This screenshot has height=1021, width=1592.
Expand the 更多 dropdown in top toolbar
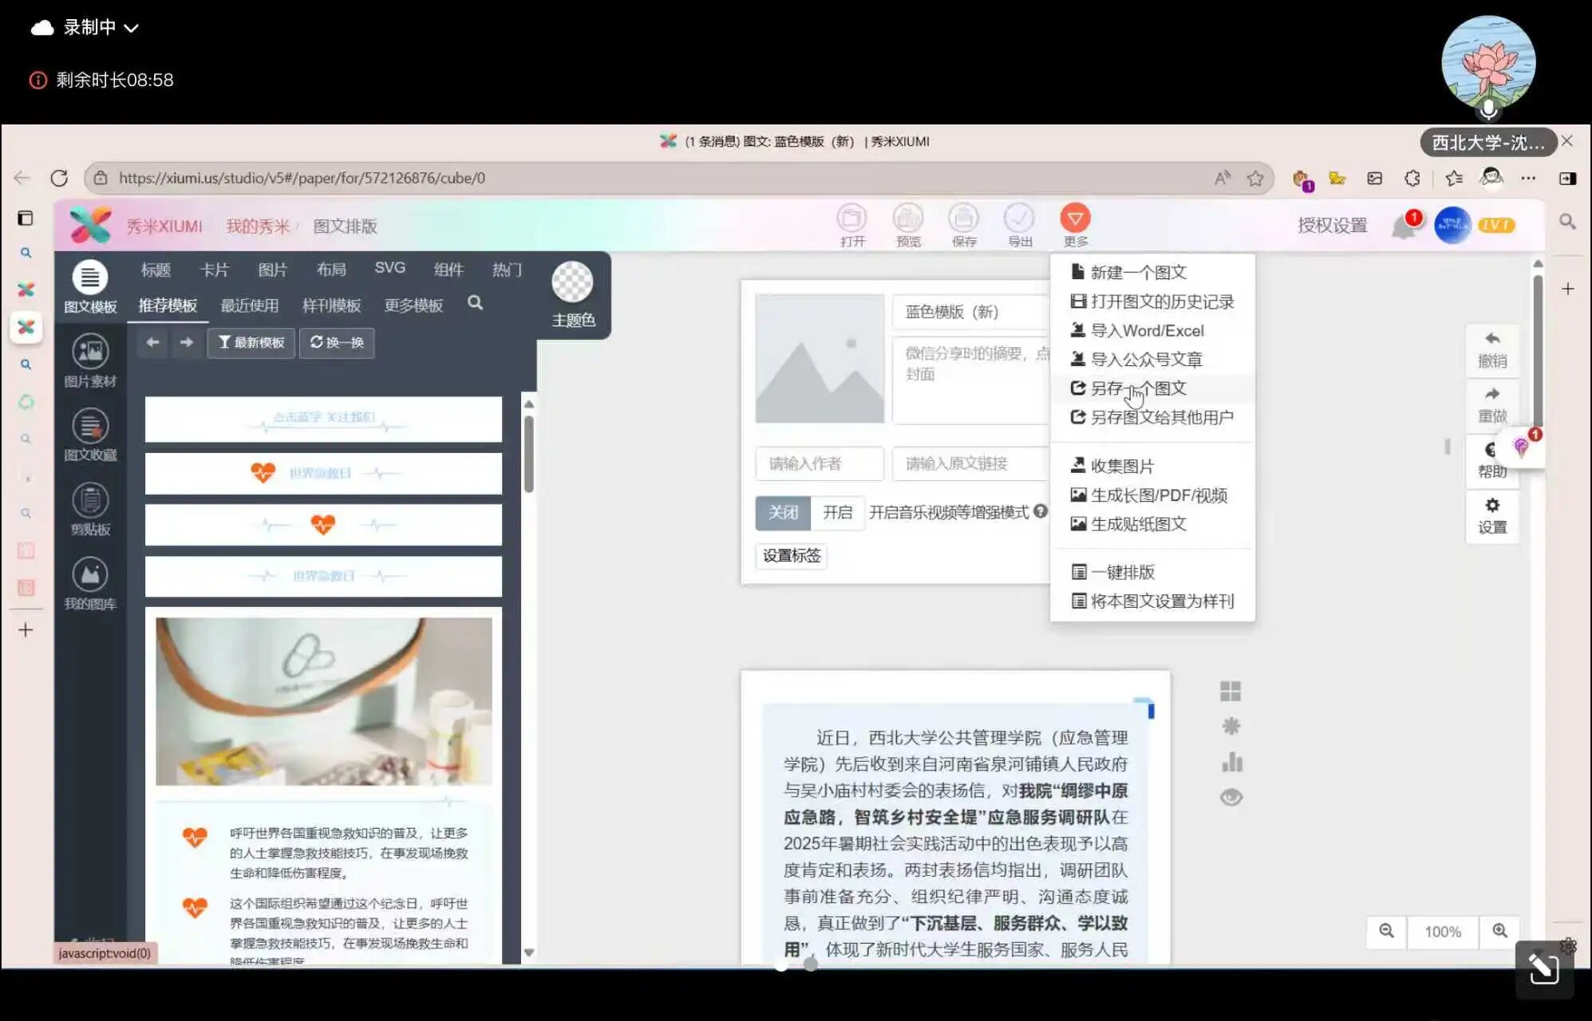pos(1075,219)
